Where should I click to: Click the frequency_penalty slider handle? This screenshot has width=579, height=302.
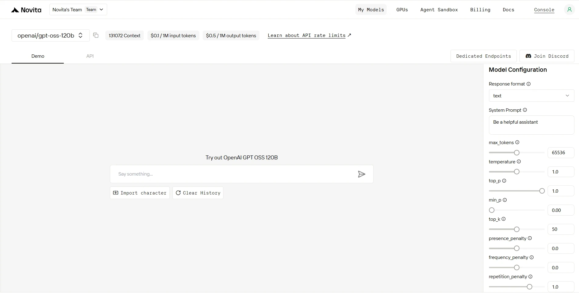coord(517,267)
